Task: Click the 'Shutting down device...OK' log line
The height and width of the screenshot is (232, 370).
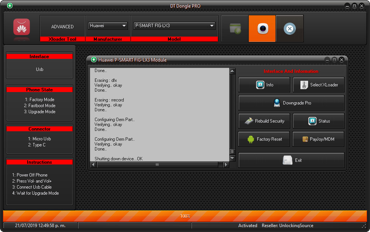Action: coord(118,159)
